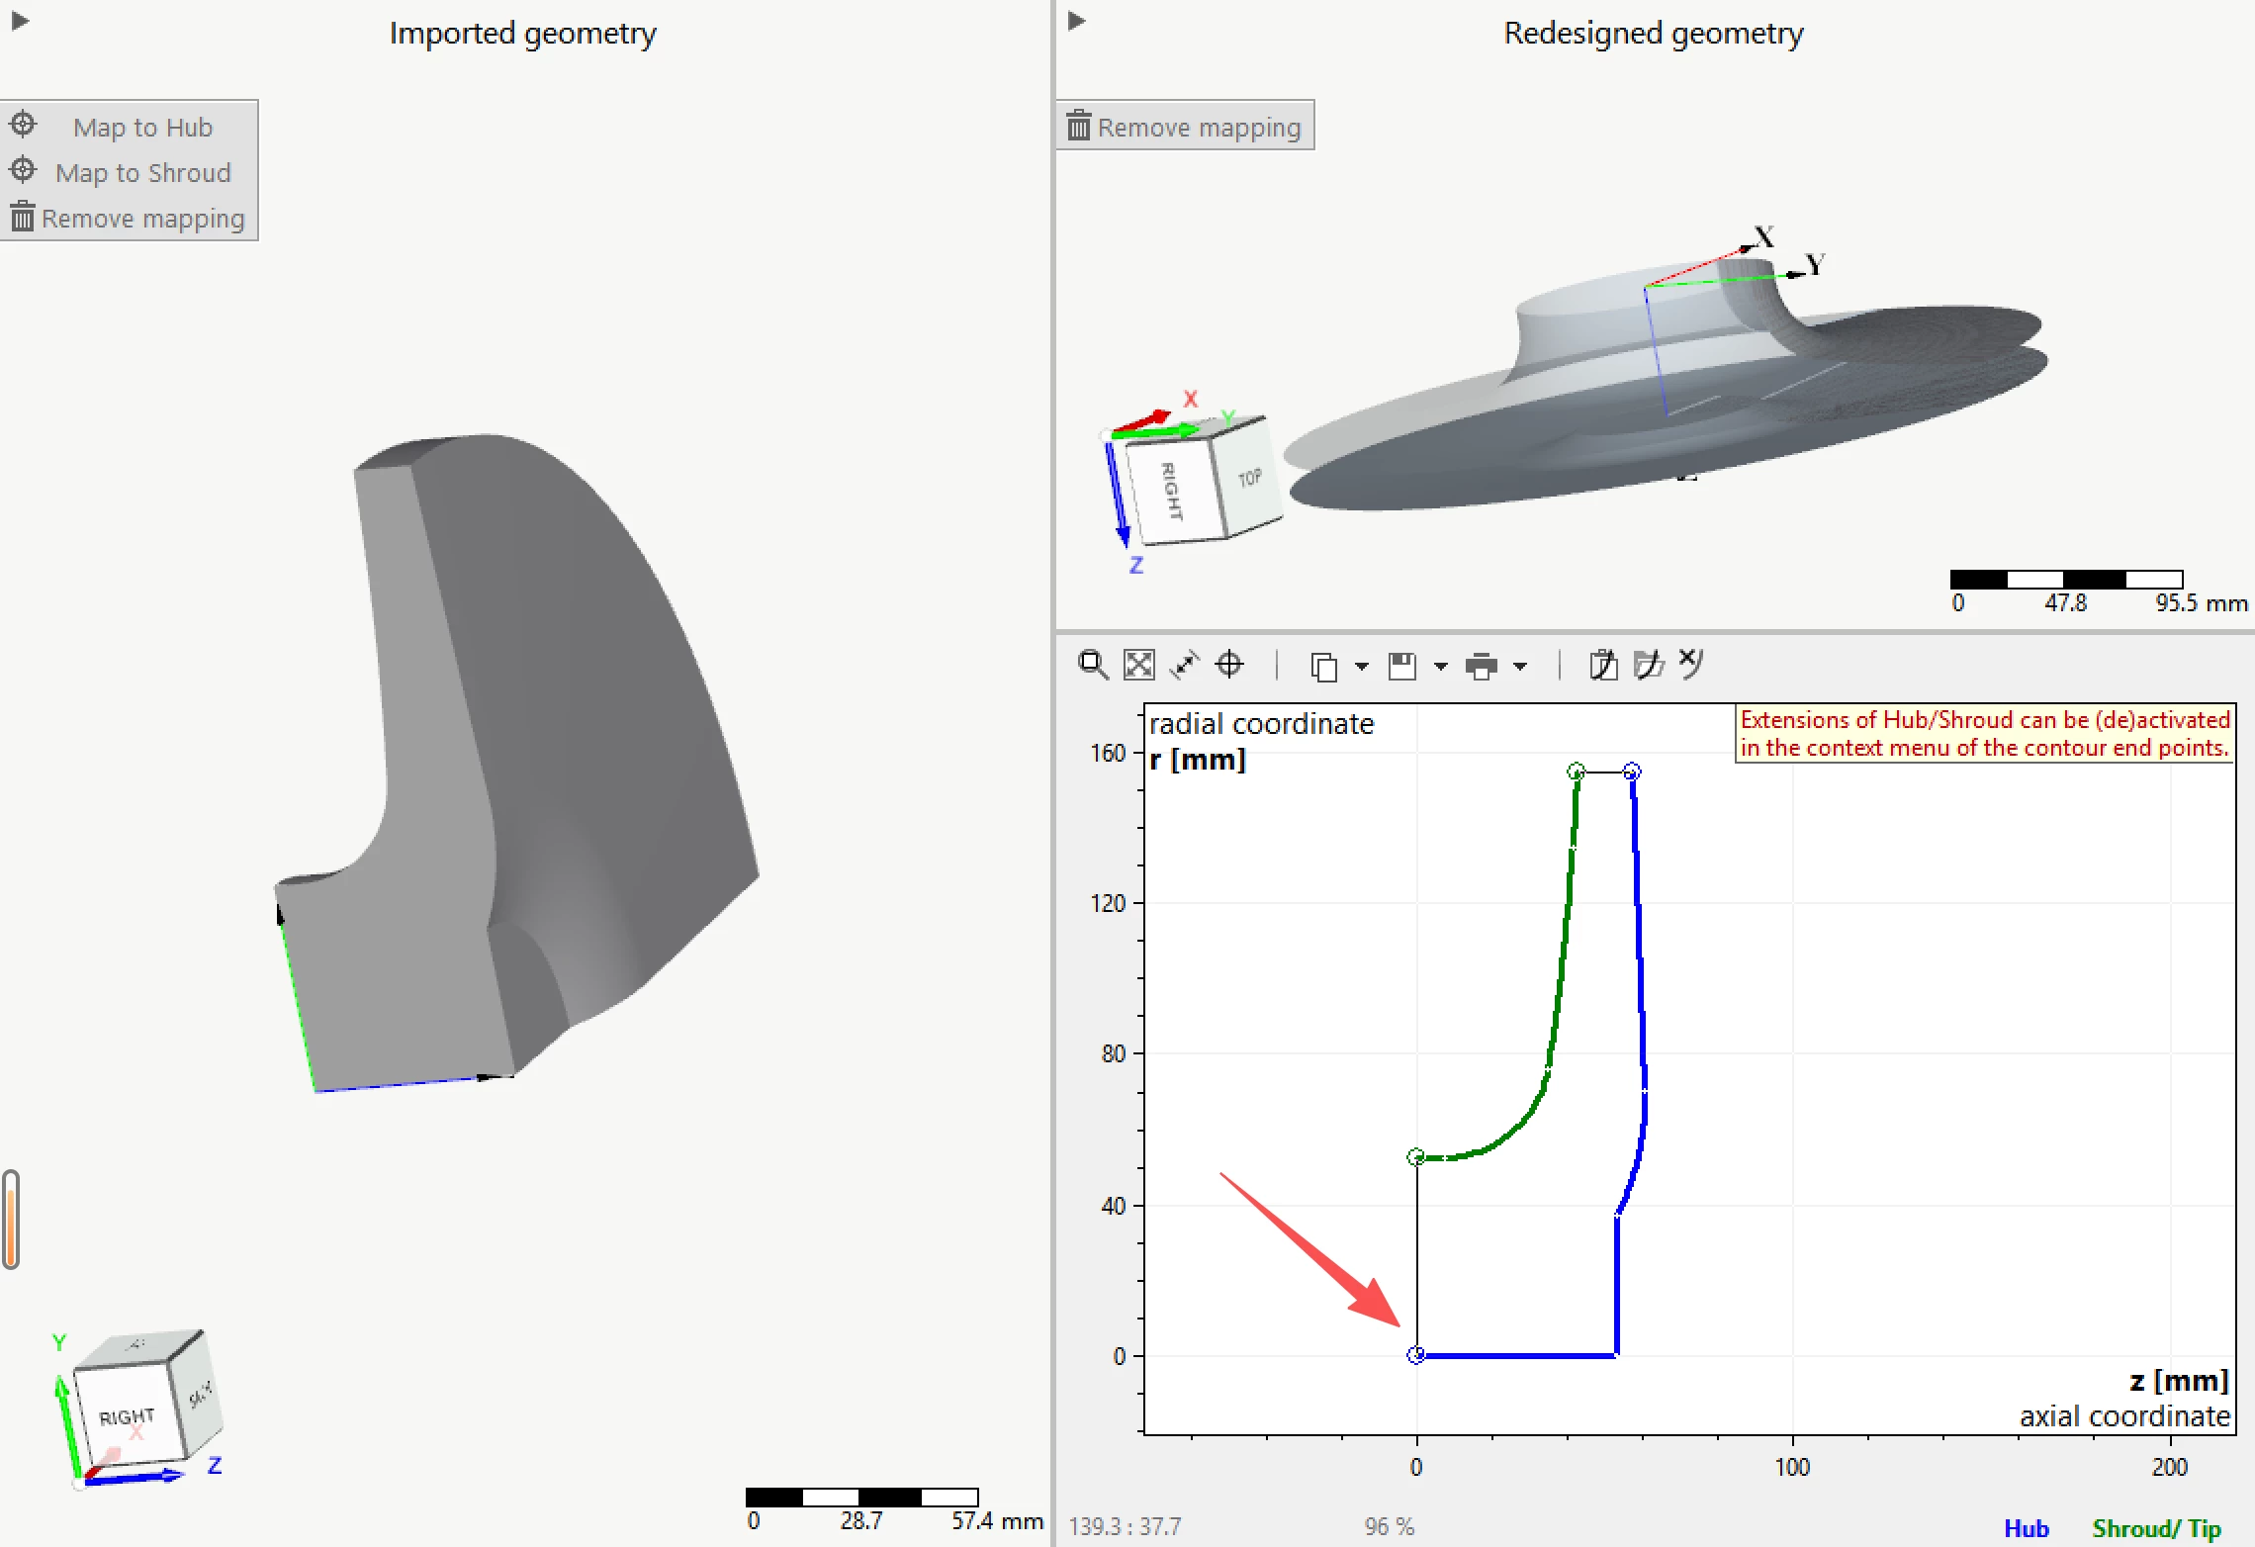Image resolution: width=2255 pixels, height=1547 pixels.
Task: Click the paste curve from clipboard icon
Action: coord(1603,665)
